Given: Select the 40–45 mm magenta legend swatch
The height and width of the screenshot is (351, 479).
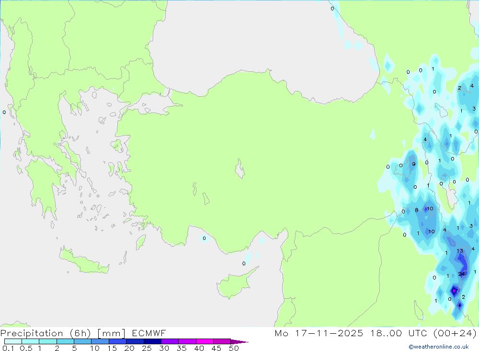Looking at the screenshot, I should (x=205, y=341).
